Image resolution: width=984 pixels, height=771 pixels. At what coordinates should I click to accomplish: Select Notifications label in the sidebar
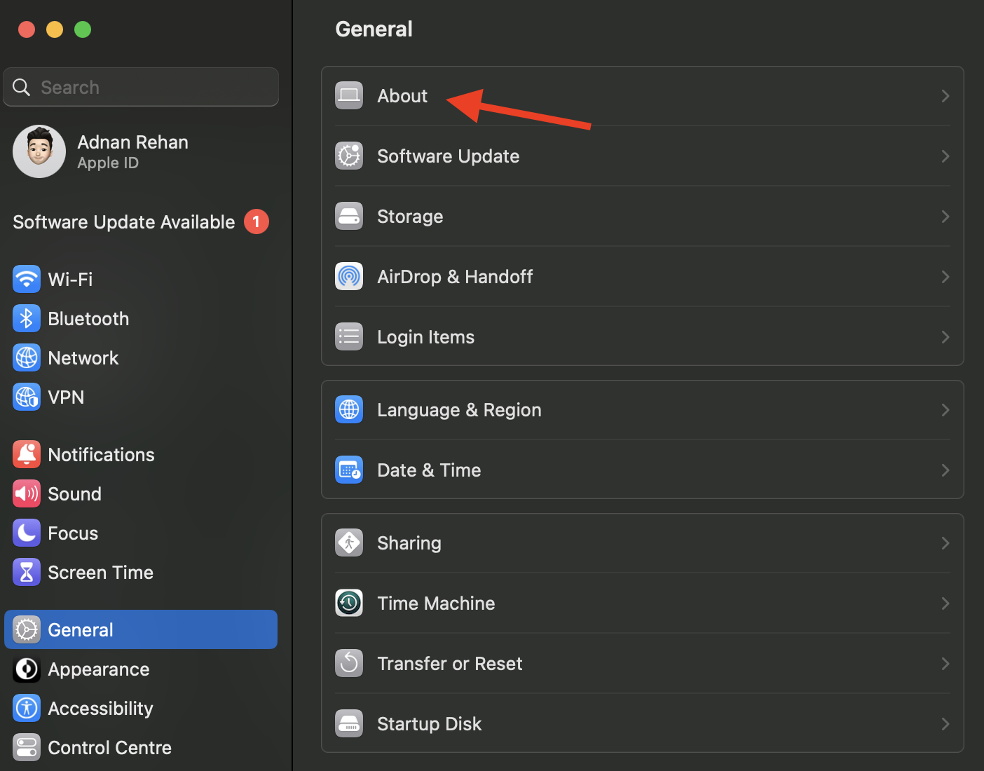[x=101, y=455]
